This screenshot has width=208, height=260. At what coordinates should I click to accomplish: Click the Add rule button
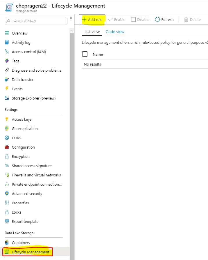[x=92, y=19]
